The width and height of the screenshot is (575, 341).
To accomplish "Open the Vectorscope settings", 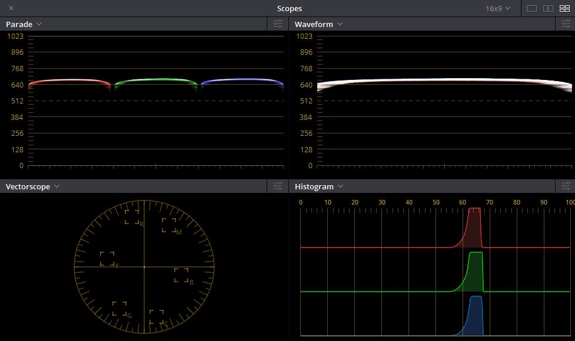I will 278,186.
